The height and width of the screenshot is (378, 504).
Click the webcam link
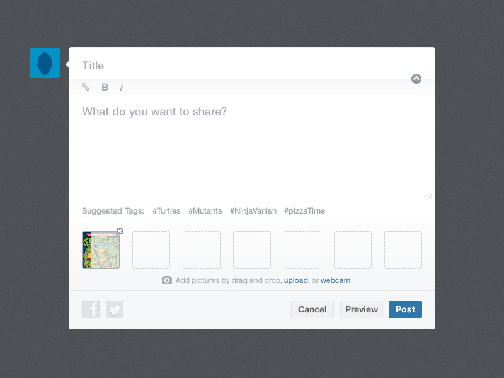click(335, 280)
